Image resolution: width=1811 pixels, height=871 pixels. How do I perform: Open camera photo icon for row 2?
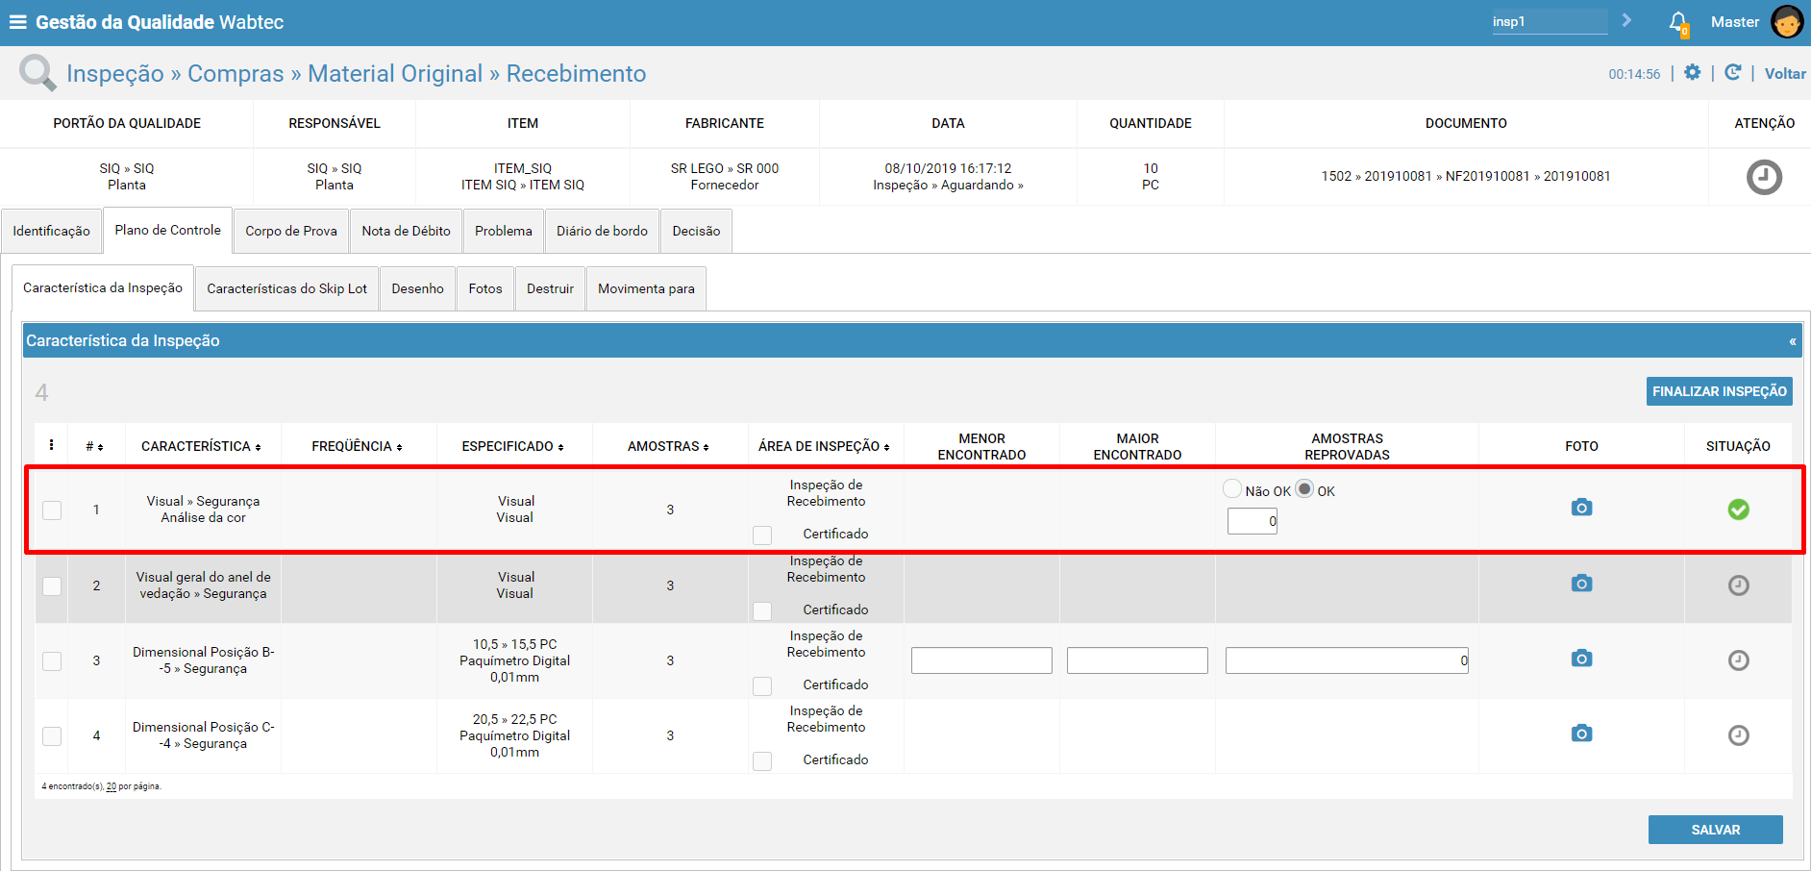pyautogui.click(x=1581, y=584)
